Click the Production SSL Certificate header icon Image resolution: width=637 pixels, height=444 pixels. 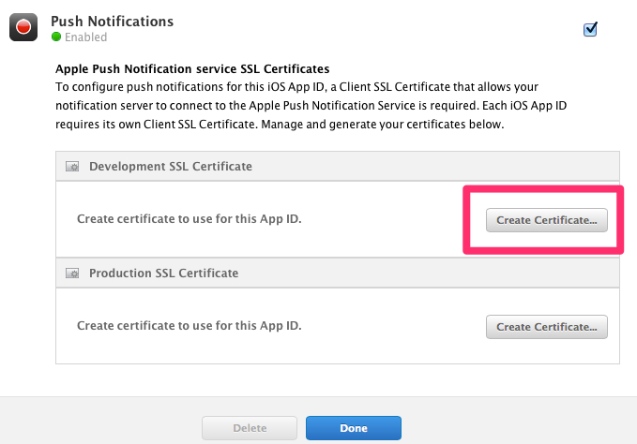coord(72,274)
